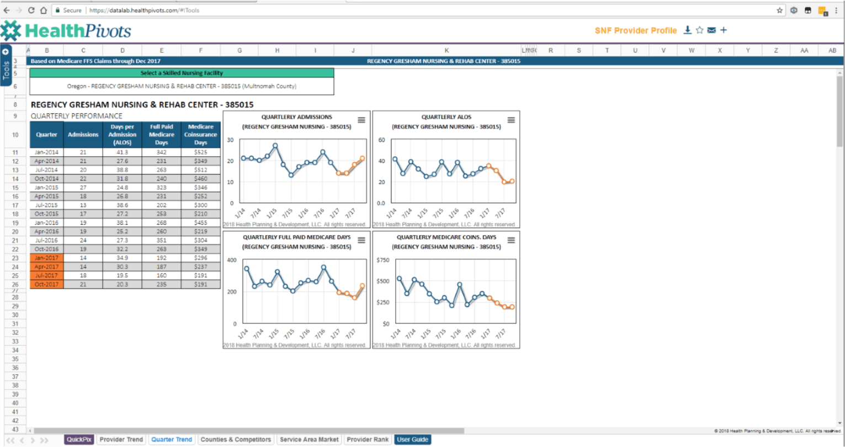Go to previous sheet tab arrow
The width and height of the screenshot is (845, 447).
(x=23, y=440)
